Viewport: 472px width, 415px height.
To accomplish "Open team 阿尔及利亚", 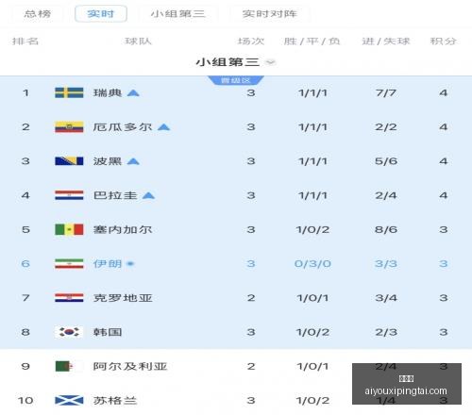I will pos(130,366).
